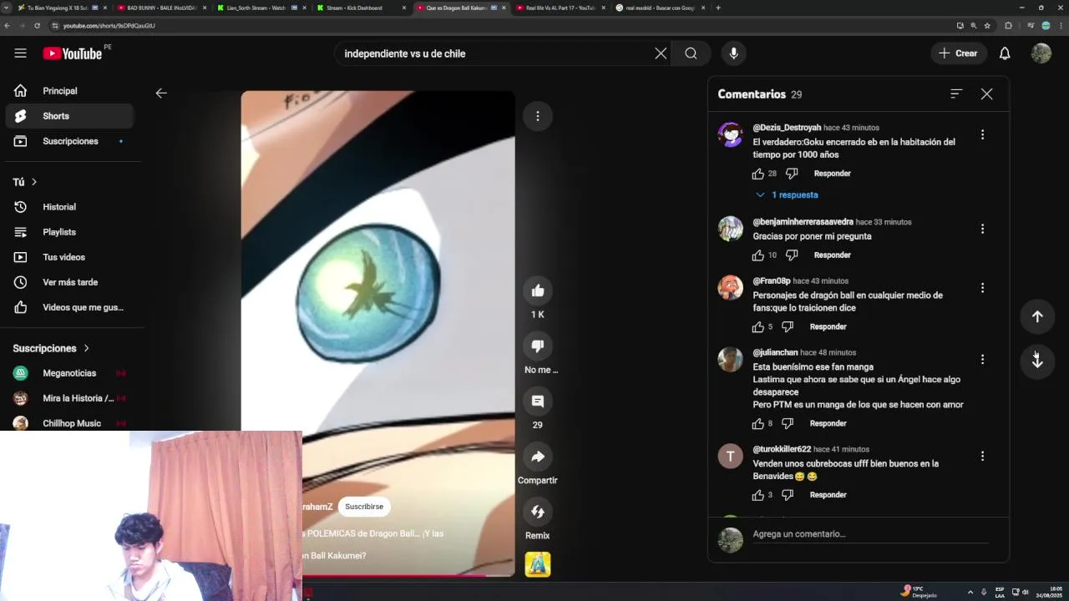
Task: Start voice search with microphone icon
Action: click(733, 53)
